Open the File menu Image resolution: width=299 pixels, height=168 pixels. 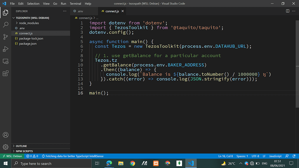[x=12, y=3]
